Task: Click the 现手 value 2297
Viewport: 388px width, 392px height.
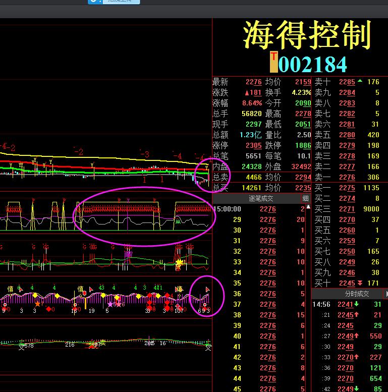Action: 253,124
